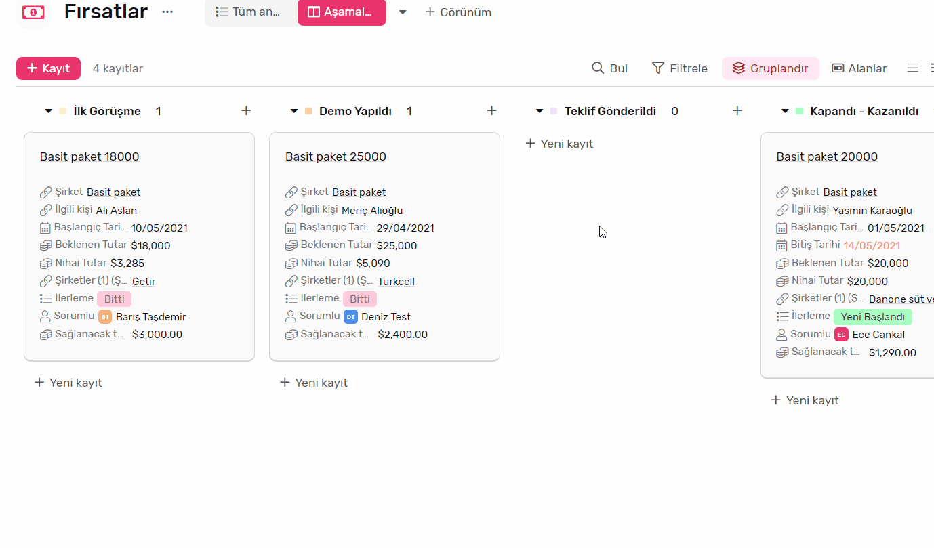934x548 pixels.
Task: Click the $1,290.00 value
Action: 893,352
